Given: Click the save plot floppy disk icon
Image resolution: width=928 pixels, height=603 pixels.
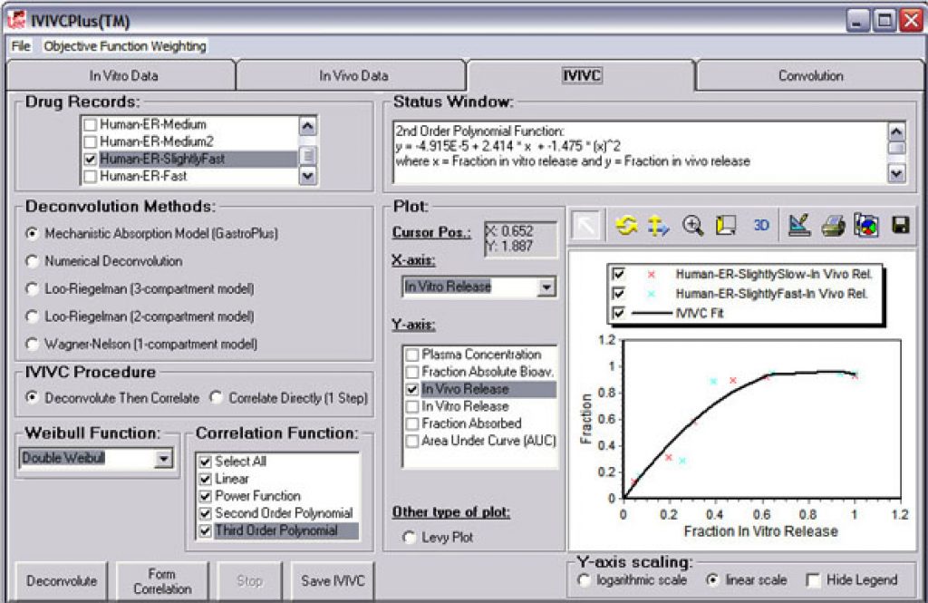Looking at the screenshot, I should pos(900,225).
